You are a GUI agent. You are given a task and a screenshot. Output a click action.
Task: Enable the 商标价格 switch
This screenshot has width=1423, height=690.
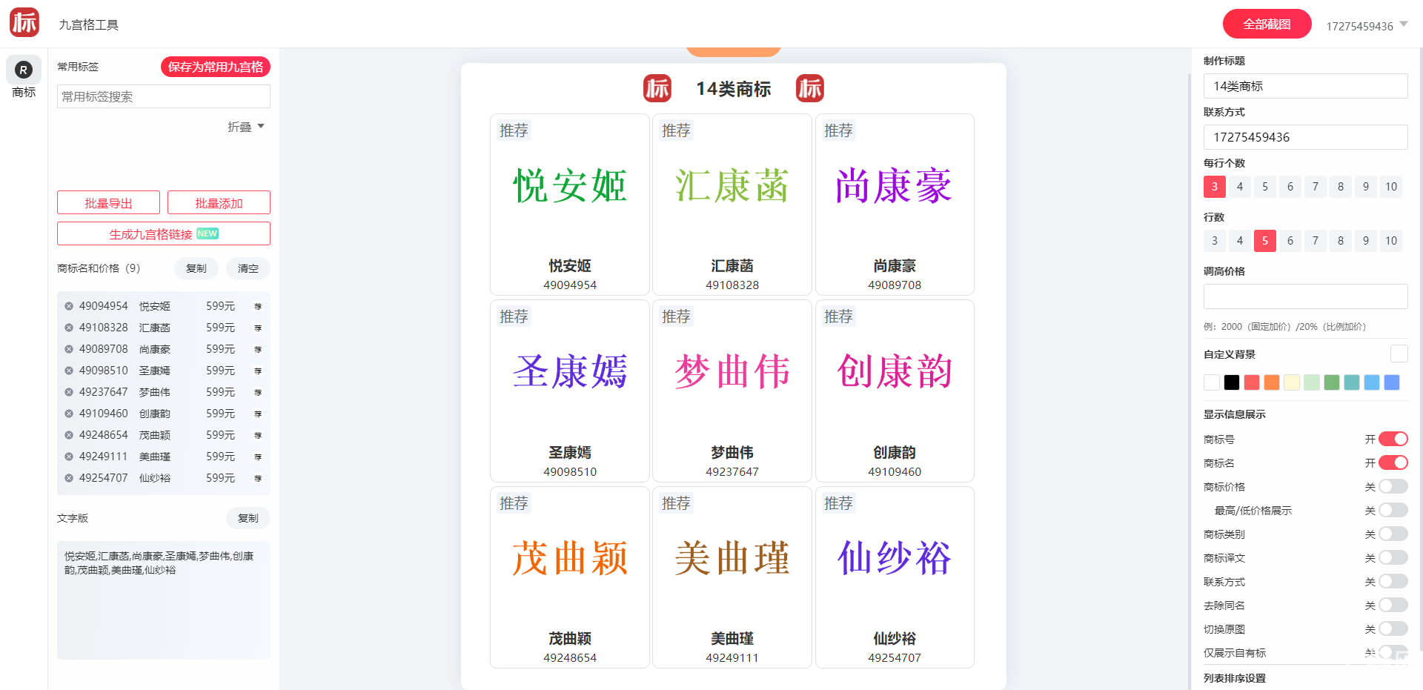(x=1393, y=486)
